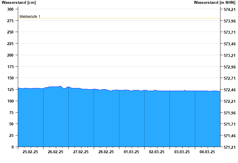Select the 25.02.25 date label
Screen dimensions: 238x163
coord(30,152)
